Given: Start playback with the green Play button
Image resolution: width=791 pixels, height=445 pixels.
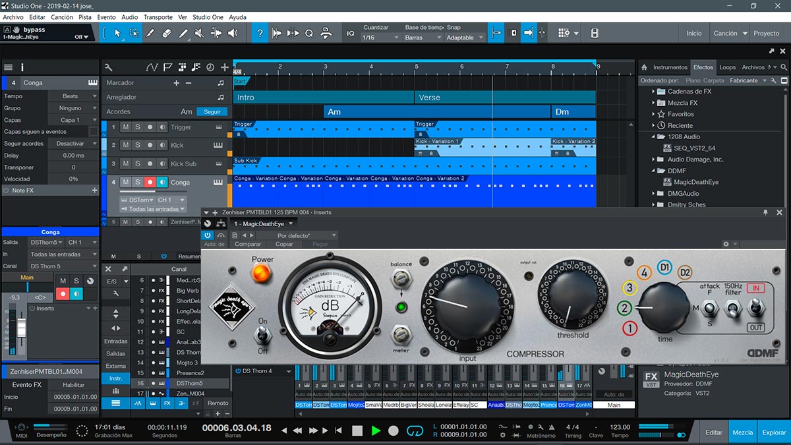Looking at the screenshot, I should pos(376,430).
